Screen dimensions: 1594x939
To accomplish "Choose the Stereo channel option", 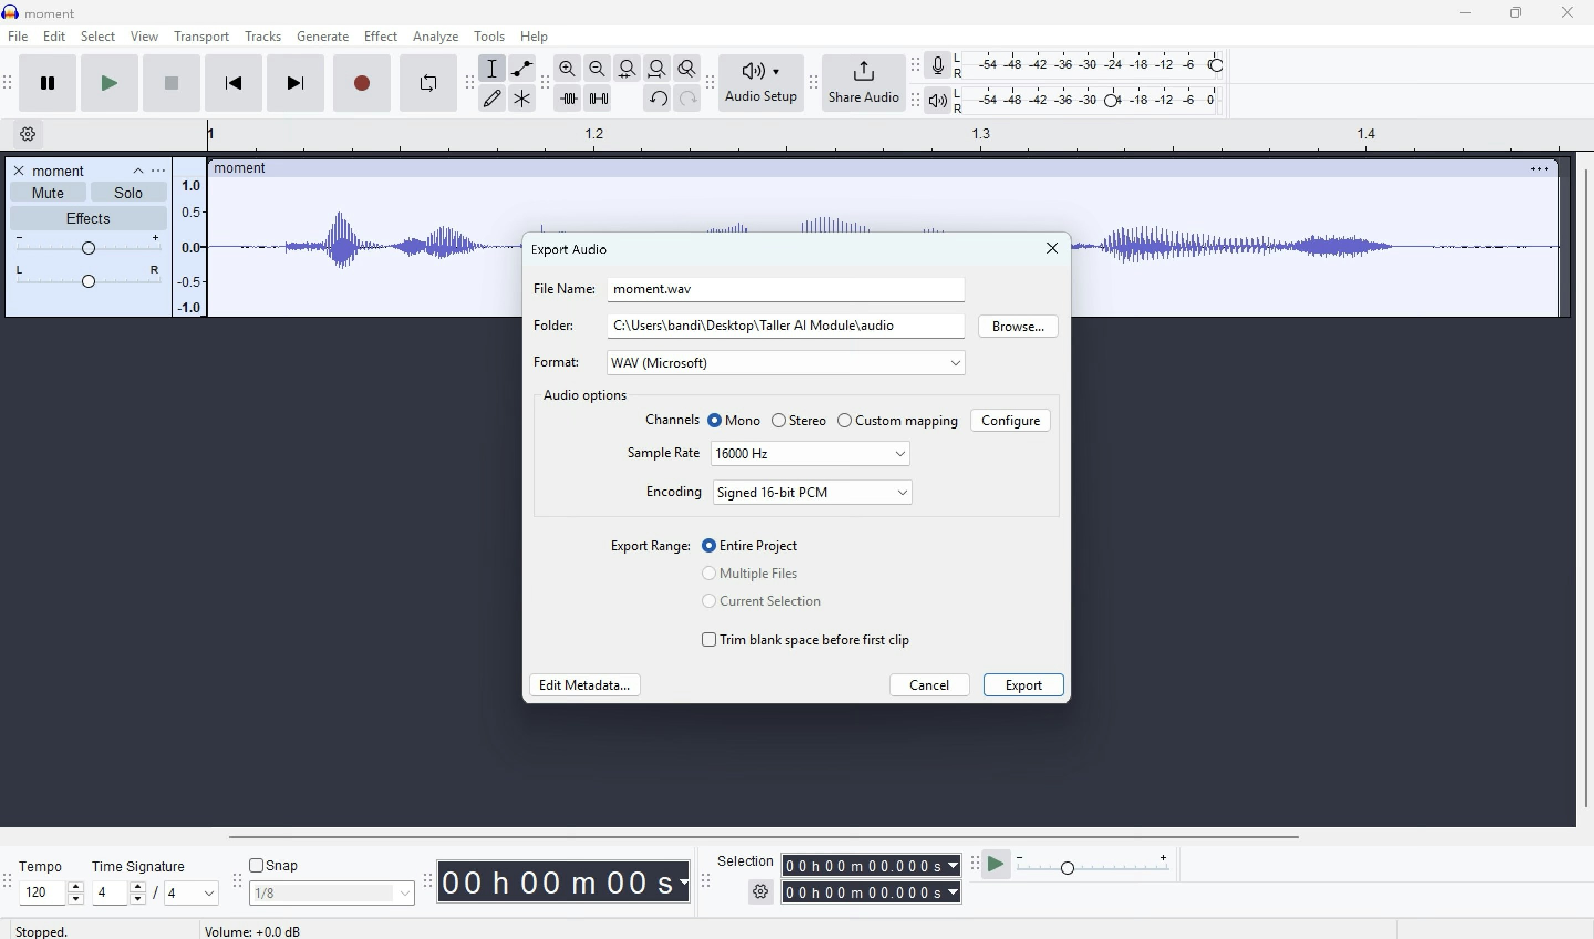I will pos(779,421).
